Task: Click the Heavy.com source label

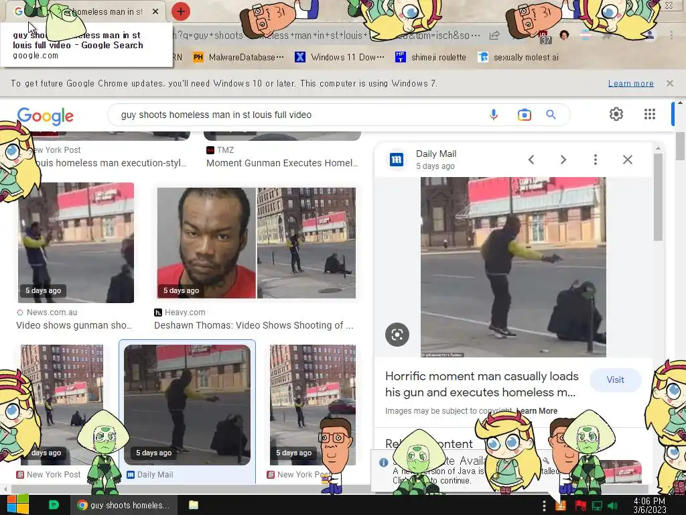Action: click(185, 312)
